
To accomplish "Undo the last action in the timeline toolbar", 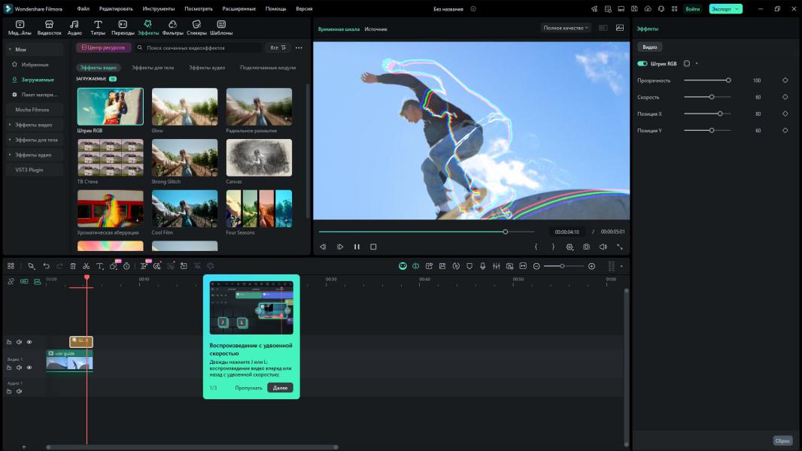I will [46, 266].
